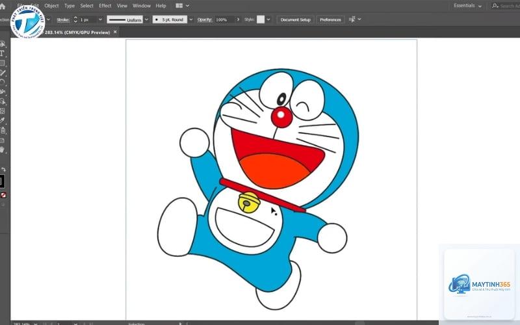Select the Shape Builder tool
Viewport: 520px width, 325px height.
coord(3,101)
